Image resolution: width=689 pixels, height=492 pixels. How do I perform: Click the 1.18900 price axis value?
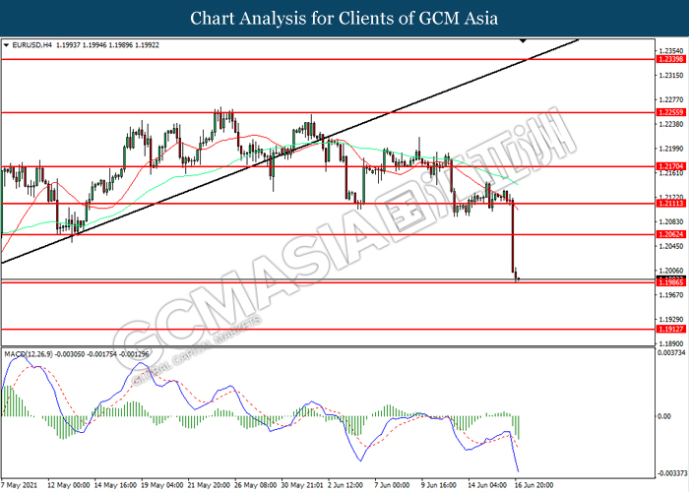tap(671, 343)
